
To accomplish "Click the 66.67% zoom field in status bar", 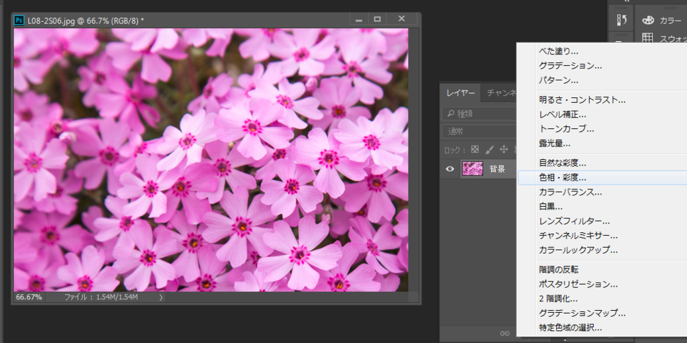I will pos(29,297).
